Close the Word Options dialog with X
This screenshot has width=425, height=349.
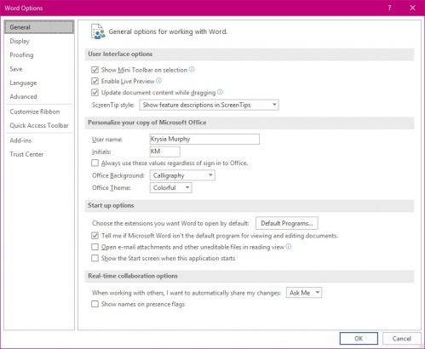[x=412, y=8]
